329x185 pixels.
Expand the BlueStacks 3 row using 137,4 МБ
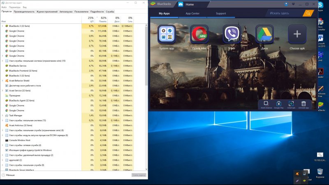2,26
